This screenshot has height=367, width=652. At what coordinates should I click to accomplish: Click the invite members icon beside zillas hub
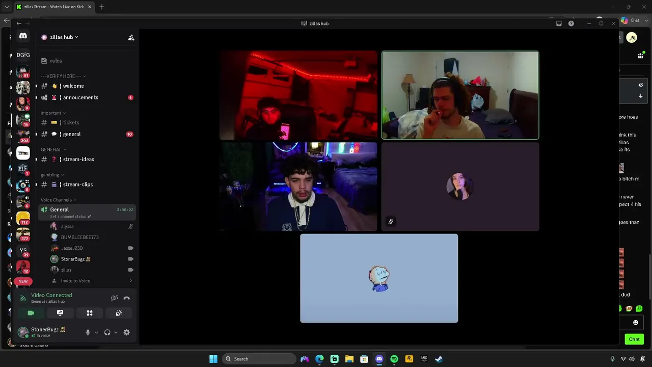tap(131, 37)
